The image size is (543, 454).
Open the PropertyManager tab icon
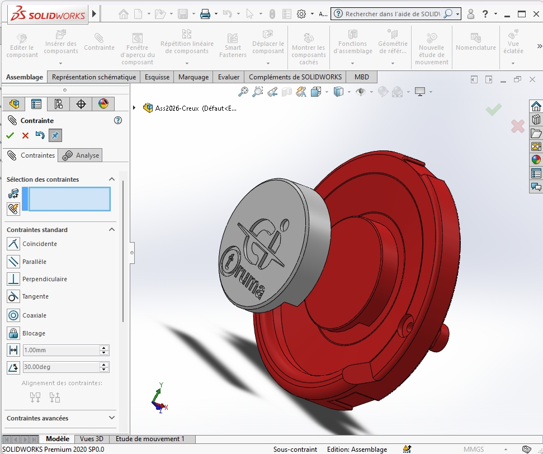coord(36,104)
